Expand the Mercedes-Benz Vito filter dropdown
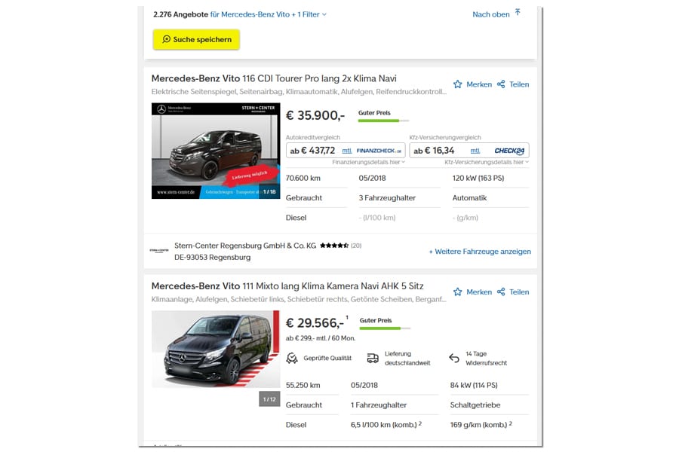679x452 pixels. (x=269, y=14)
